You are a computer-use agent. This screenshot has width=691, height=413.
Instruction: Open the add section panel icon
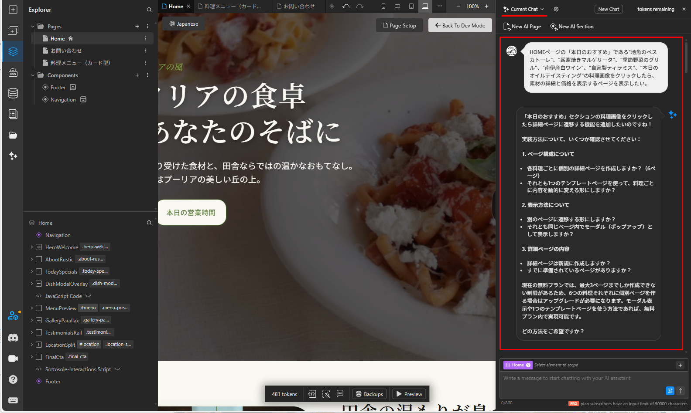tap(13, 30)
